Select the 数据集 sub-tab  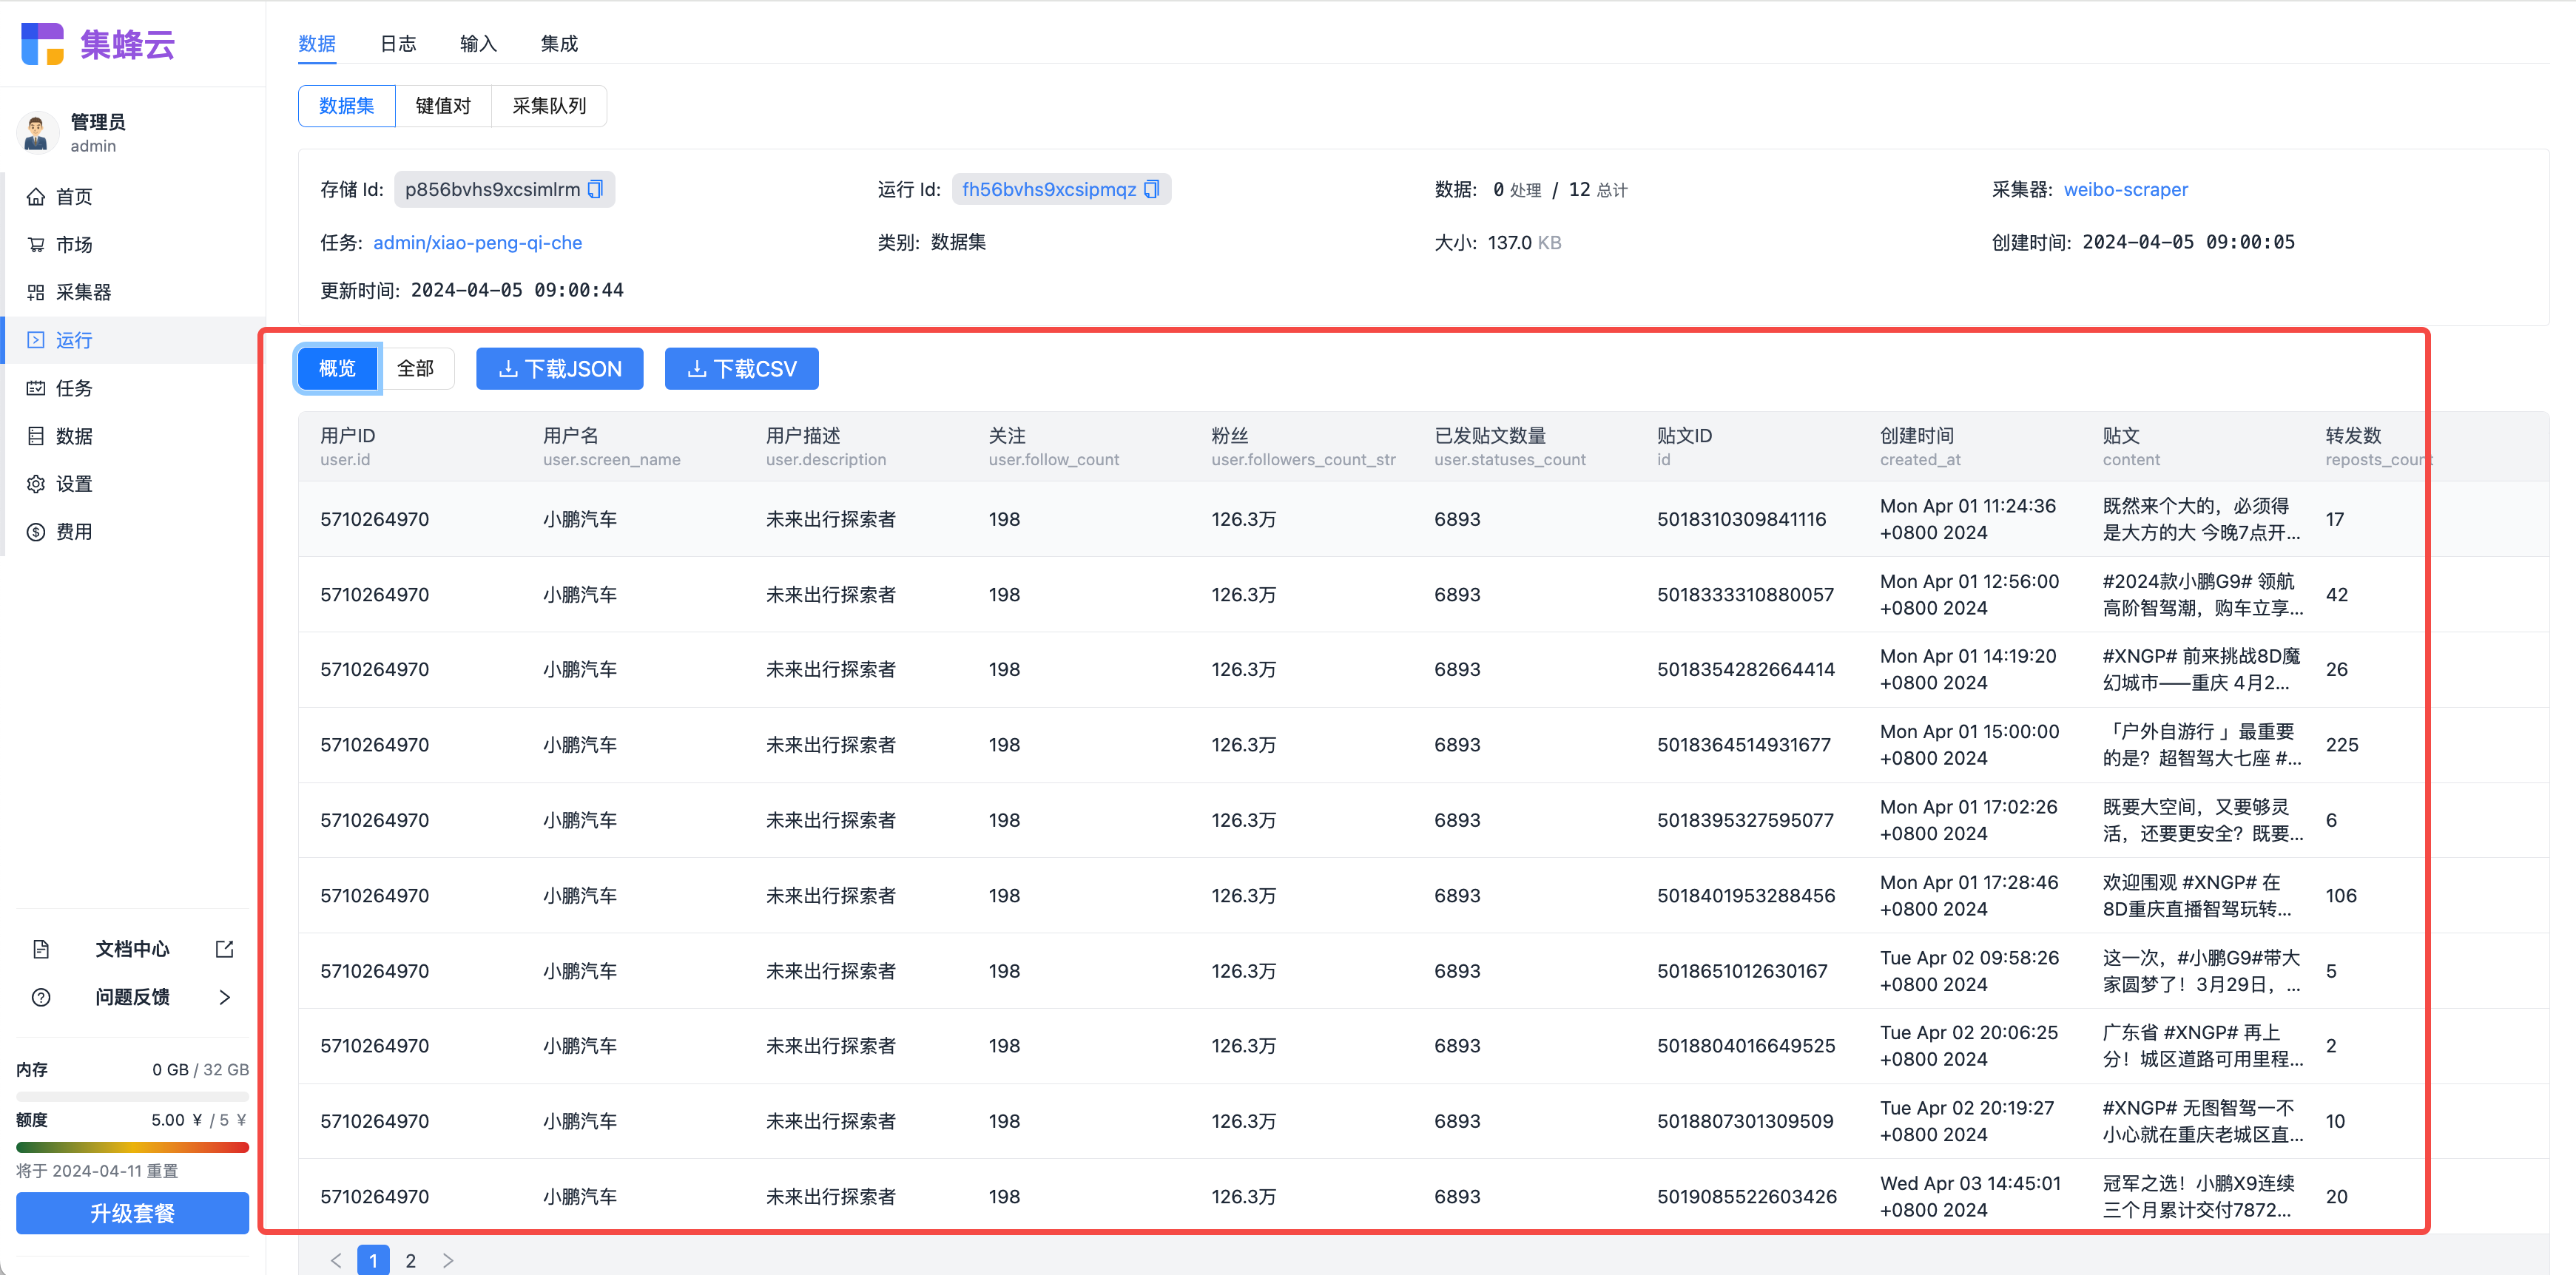click(x=347, y=106)
